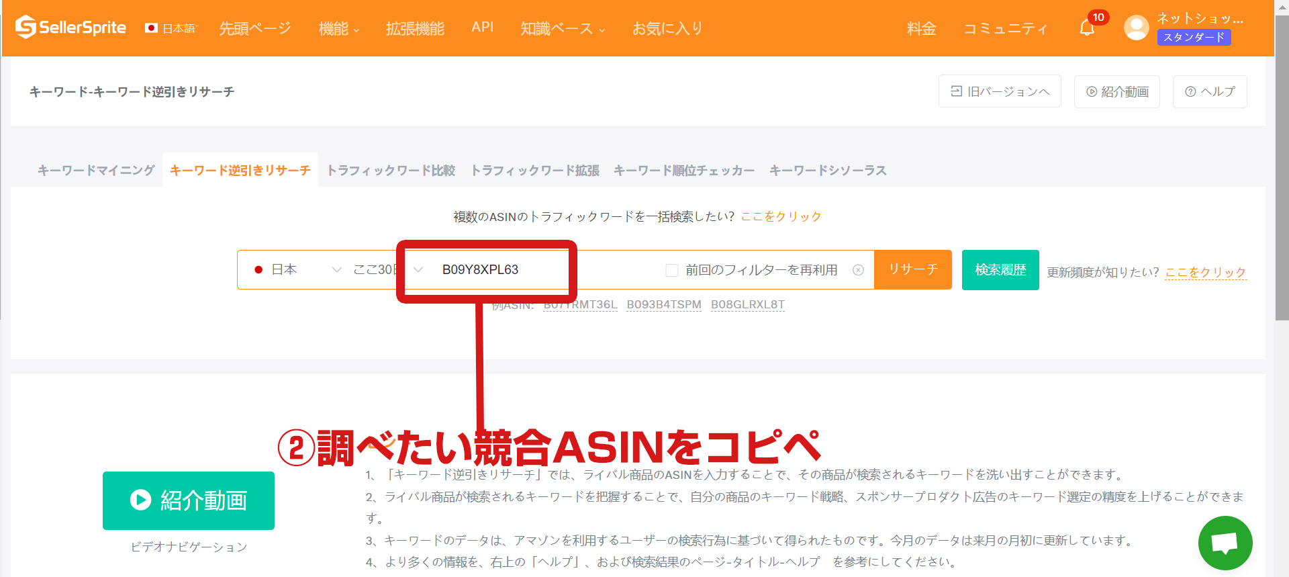Switch to the キーワードマイニング tab

click(96, 171)
